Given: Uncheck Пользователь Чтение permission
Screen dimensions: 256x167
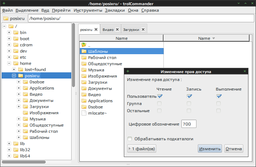Looking at the screenshot, I should coord(160,96).
